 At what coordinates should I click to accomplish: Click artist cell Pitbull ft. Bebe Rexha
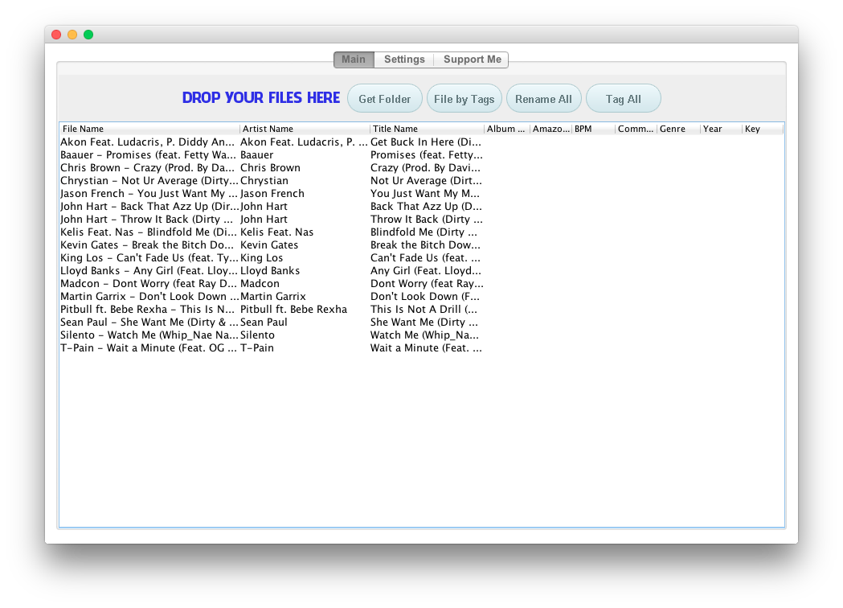(305, 310)
